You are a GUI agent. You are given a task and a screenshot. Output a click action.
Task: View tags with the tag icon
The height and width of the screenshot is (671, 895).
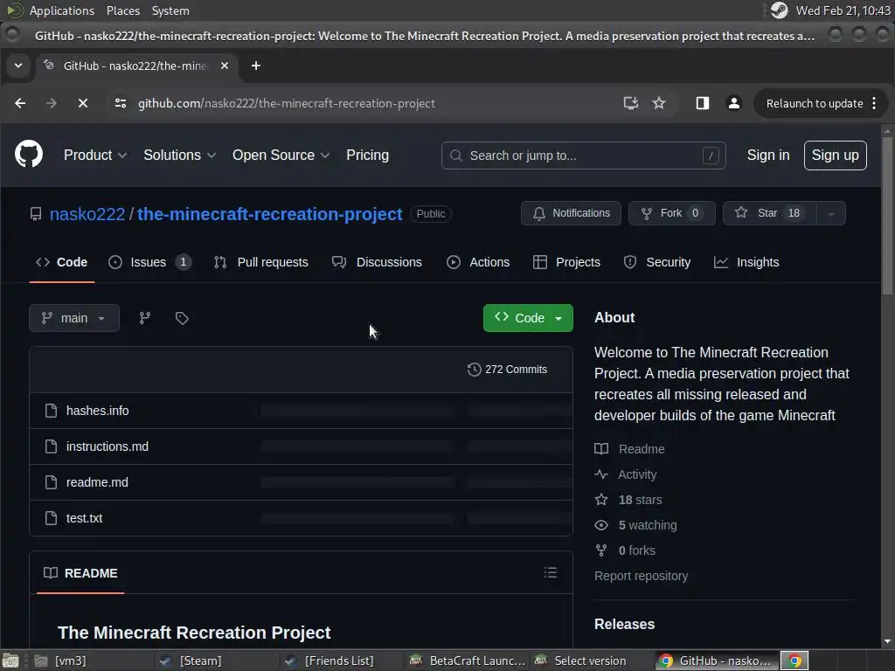182,318
